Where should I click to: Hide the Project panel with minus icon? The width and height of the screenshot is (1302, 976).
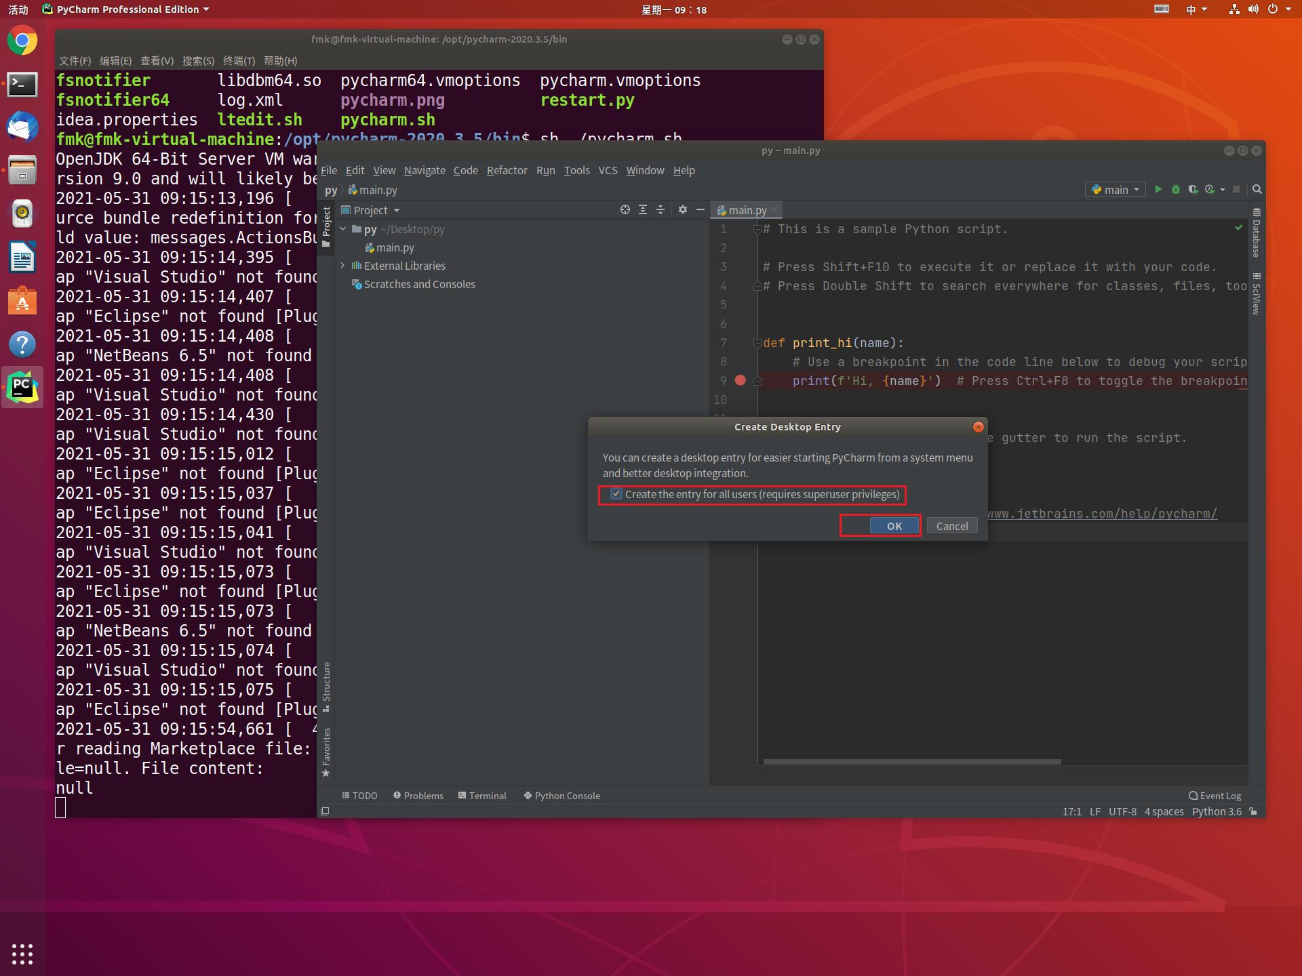coord(701,210)
